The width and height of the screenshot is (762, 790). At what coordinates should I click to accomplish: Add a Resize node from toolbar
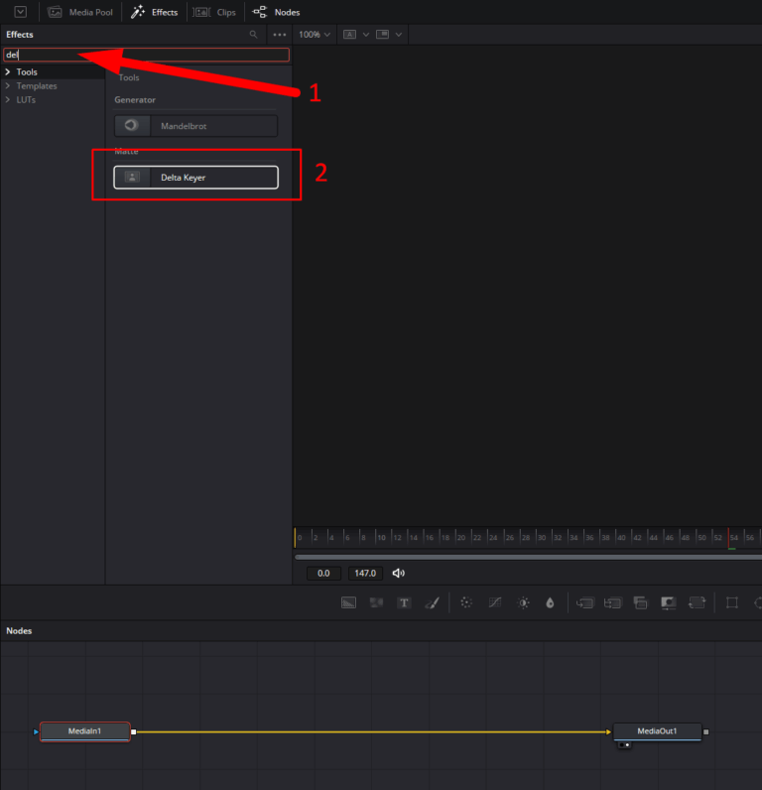[x=669, y=602]
